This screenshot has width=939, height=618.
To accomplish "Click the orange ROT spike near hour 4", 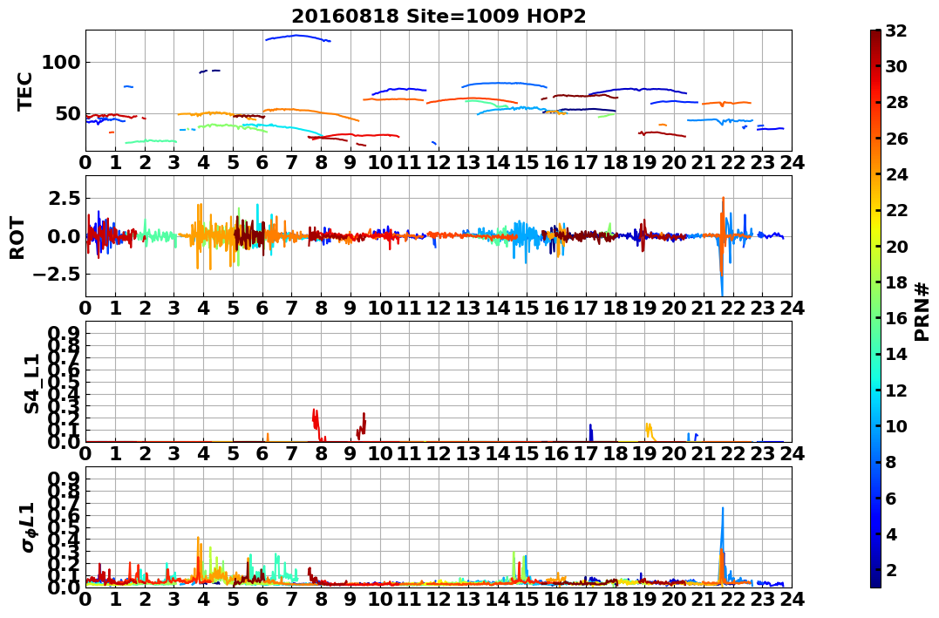I will point(199,236).
